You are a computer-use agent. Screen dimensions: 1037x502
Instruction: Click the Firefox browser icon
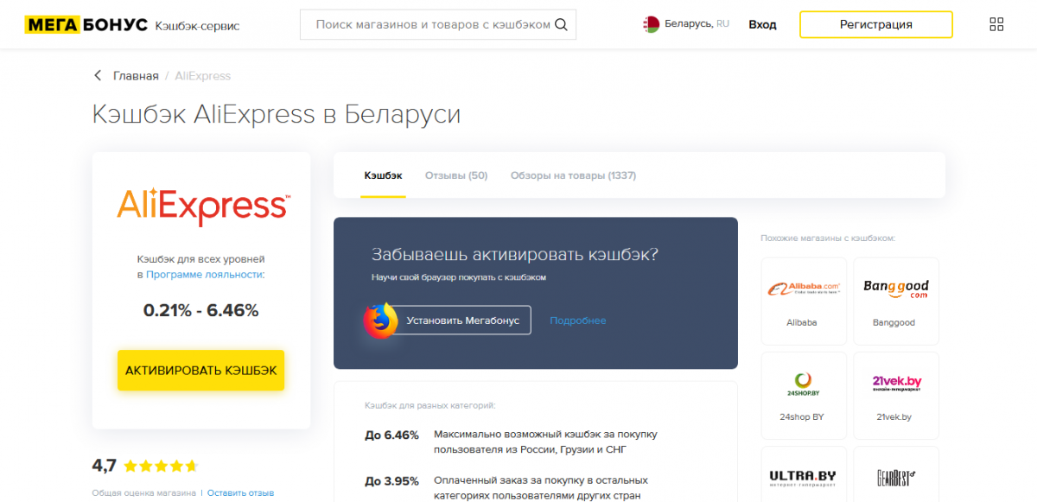click(381, 321)
